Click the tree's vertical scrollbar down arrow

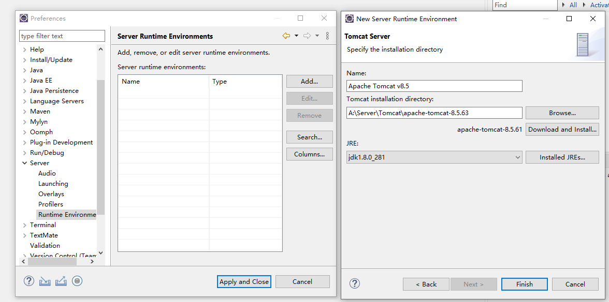(100, 253)
